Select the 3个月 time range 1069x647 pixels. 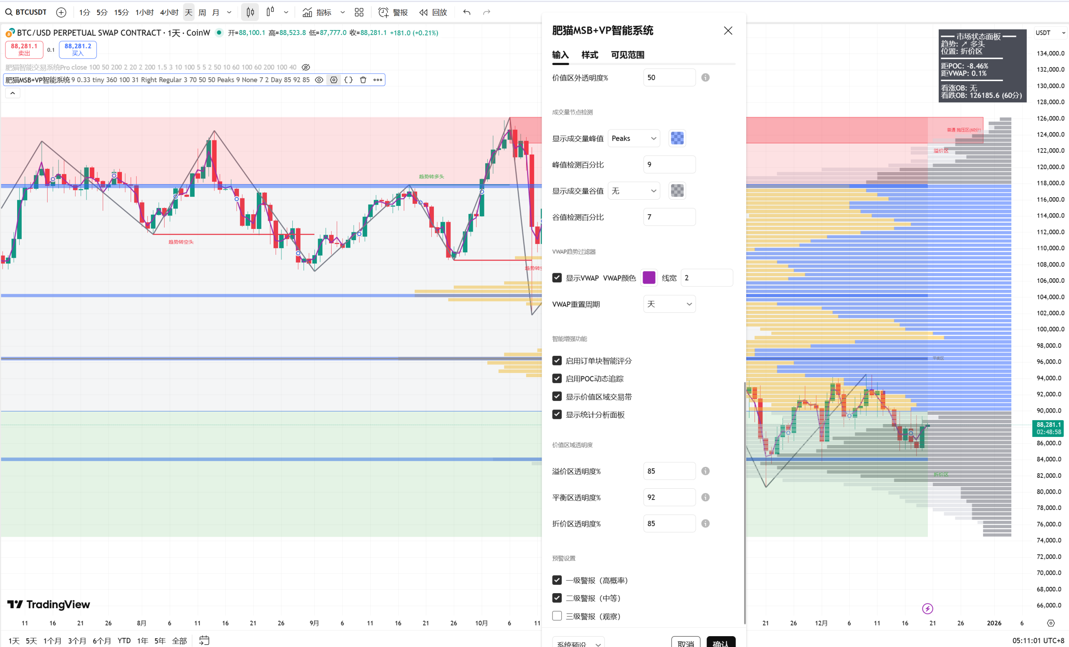(x=77, y=640)
